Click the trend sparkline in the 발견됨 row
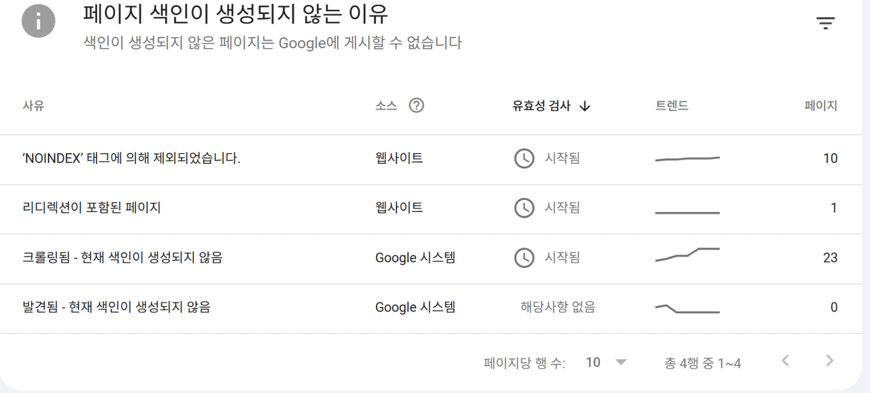This screenshot has height=393, width=870. pos(687,309)
